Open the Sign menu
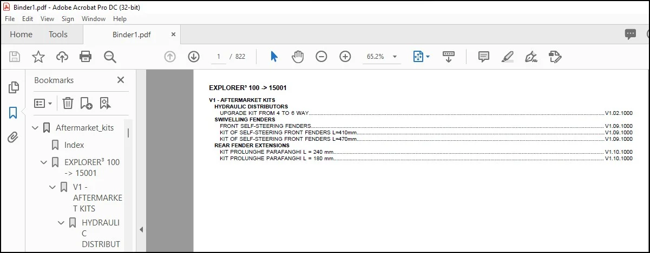Viewport: 650px width, 253px height. 68,18
